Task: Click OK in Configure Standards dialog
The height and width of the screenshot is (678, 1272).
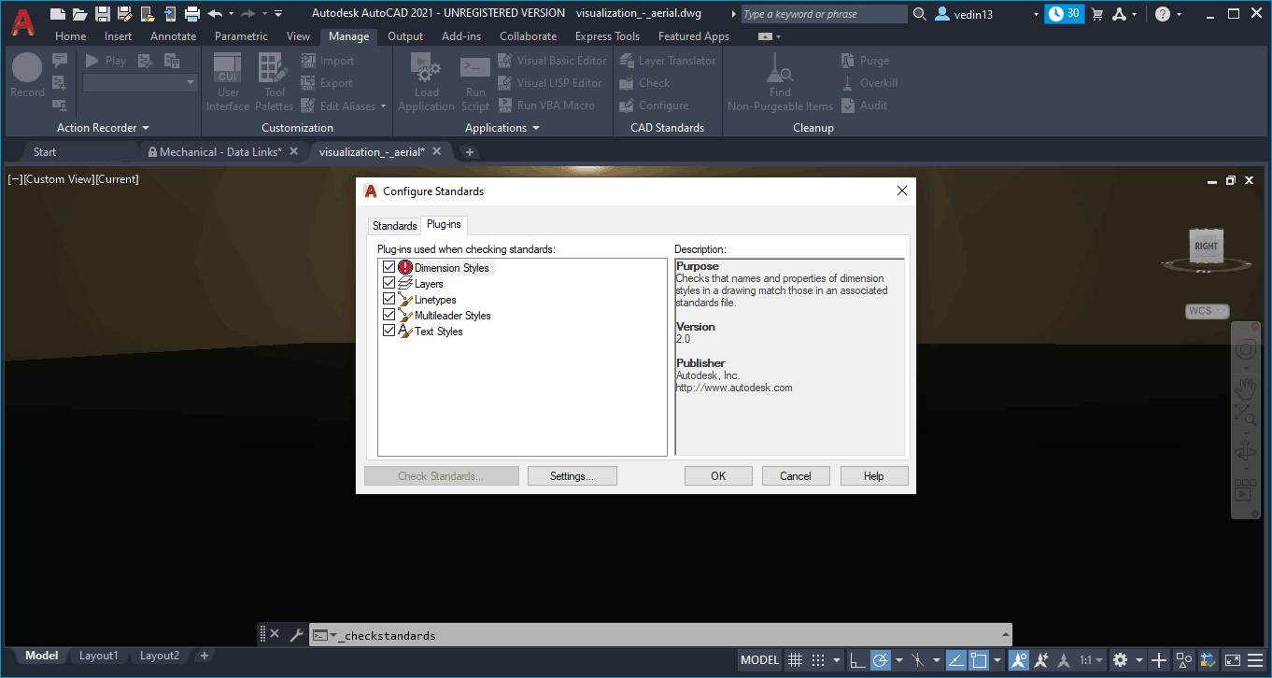Action: tap(718, 476)
